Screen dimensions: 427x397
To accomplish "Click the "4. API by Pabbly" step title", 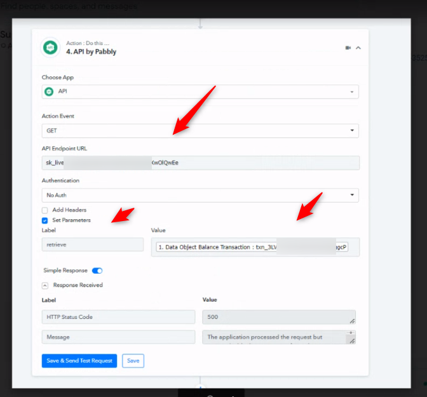I will pyautogui.click(x=91, y=51).
